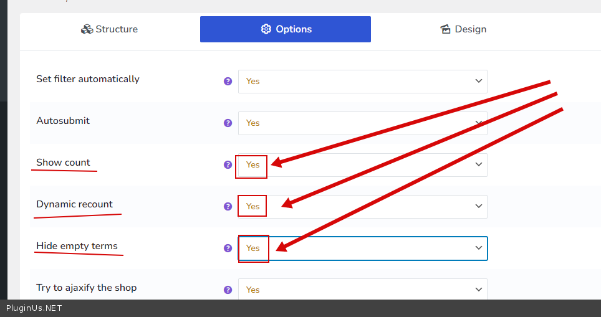Screen dimensions: 601x317
Task: Click the gear icon on Options tab
Action: pos(266,29)
